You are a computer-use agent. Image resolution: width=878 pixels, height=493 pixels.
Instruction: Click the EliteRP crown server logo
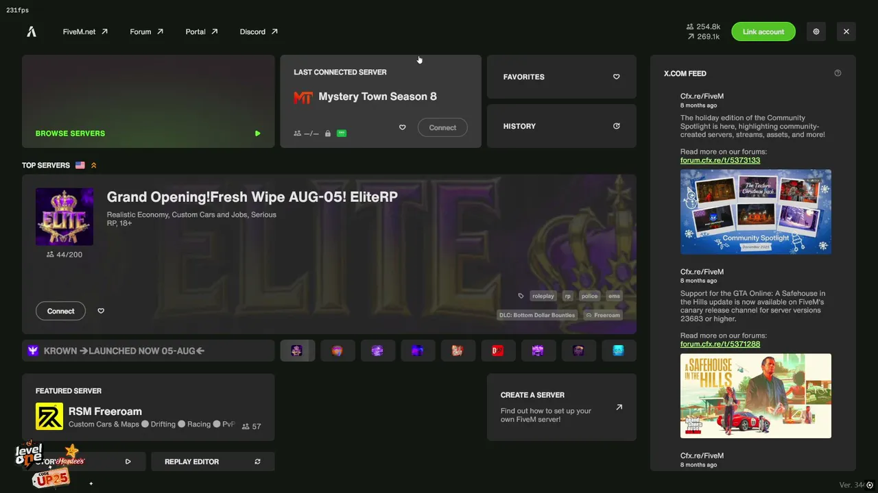click(x=64, y=216)
